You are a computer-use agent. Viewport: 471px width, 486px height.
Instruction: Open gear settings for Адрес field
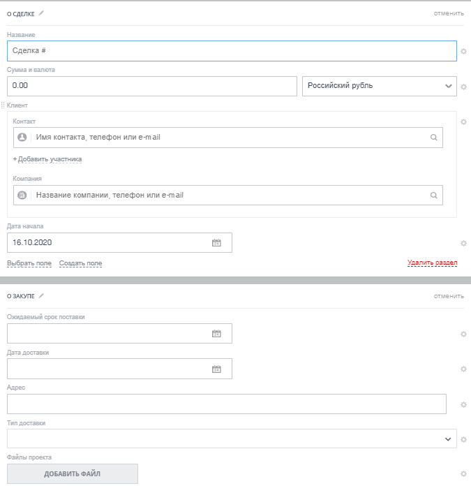pyautogui.click(x=463, y=404)
